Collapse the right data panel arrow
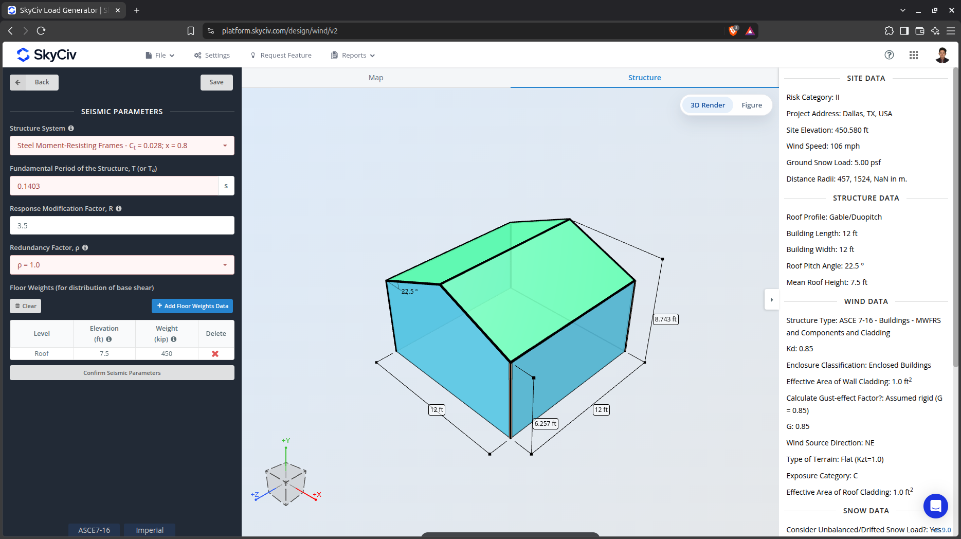961x539 pixels. coord(771,300)
